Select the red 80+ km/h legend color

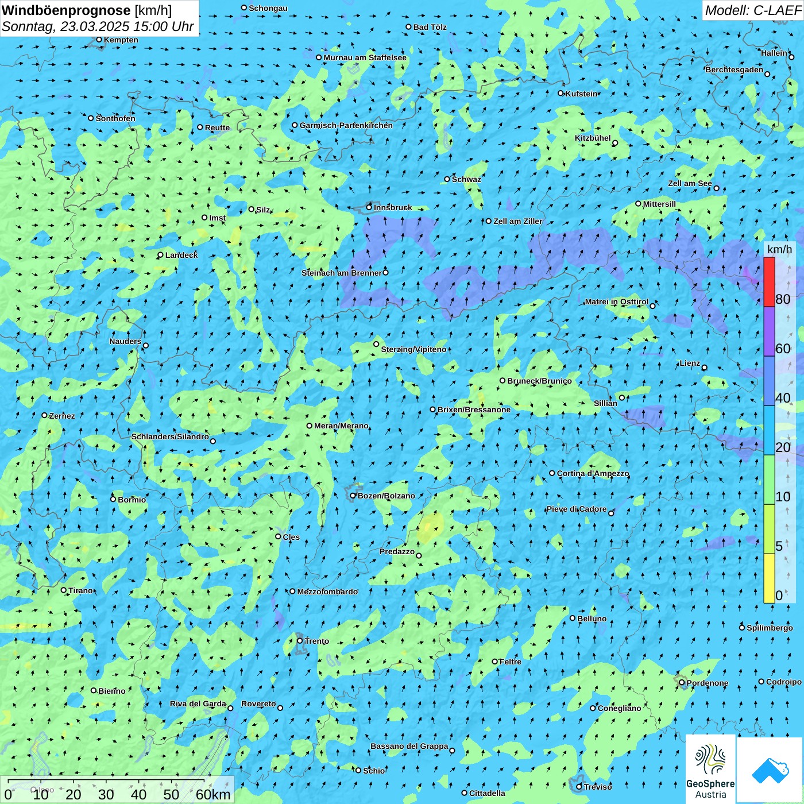(769, 282)
